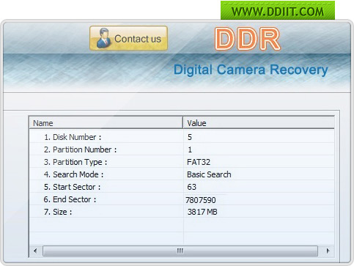
Task: Click the End Sector value '7807590'
Action: (x=201, y=200)
